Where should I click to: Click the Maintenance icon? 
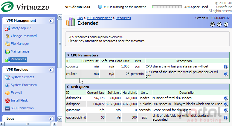click(x=7, y=52)
